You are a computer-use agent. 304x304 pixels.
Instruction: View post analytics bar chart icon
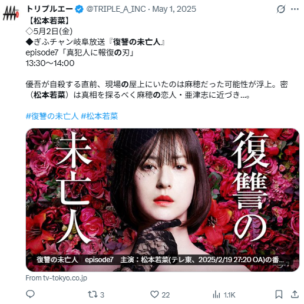(216, 295)
